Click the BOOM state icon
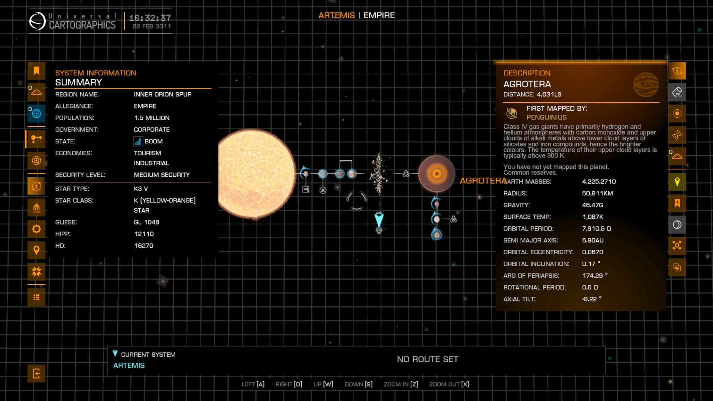The height and width of the screenshot is (401, 713). 138,141
